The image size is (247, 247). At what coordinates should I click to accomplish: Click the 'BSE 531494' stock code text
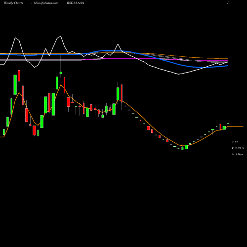point(76,3)
